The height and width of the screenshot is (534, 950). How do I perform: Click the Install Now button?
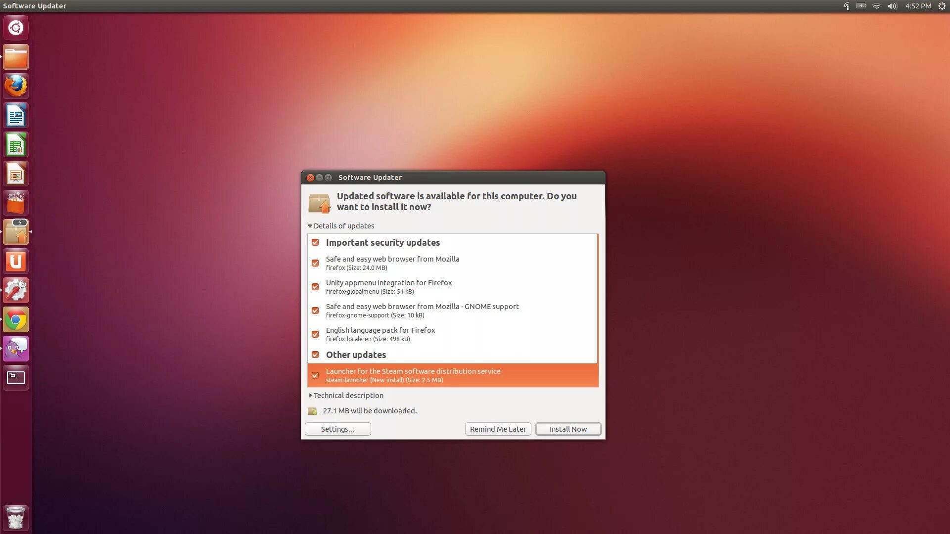point(568,429)
